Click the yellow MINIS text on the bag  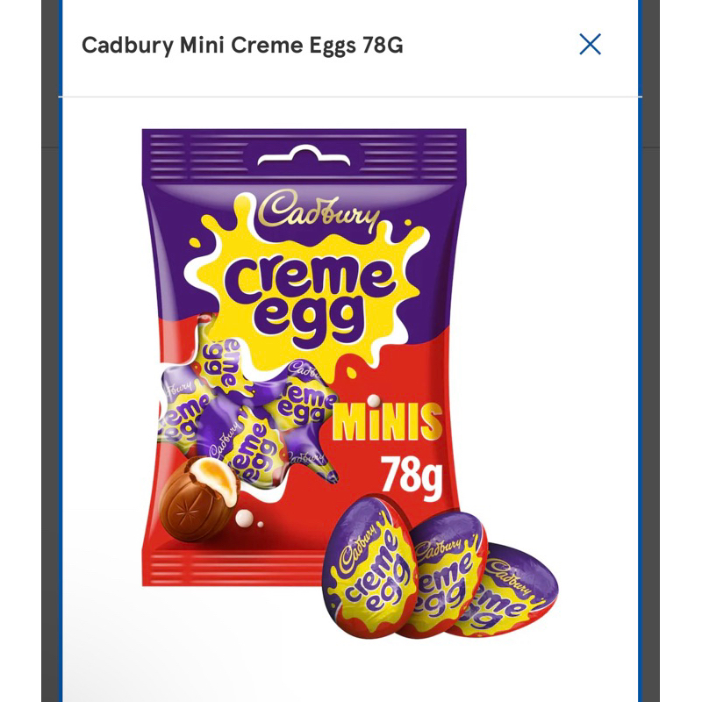coord(387,422)
